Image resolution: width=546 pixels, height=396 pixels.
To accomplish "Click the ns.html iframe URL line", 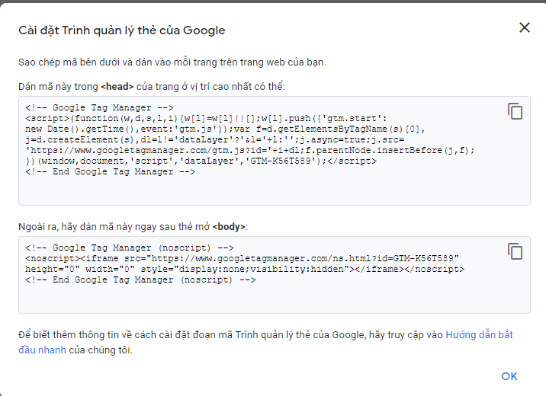I will click(x=242, y=258).
